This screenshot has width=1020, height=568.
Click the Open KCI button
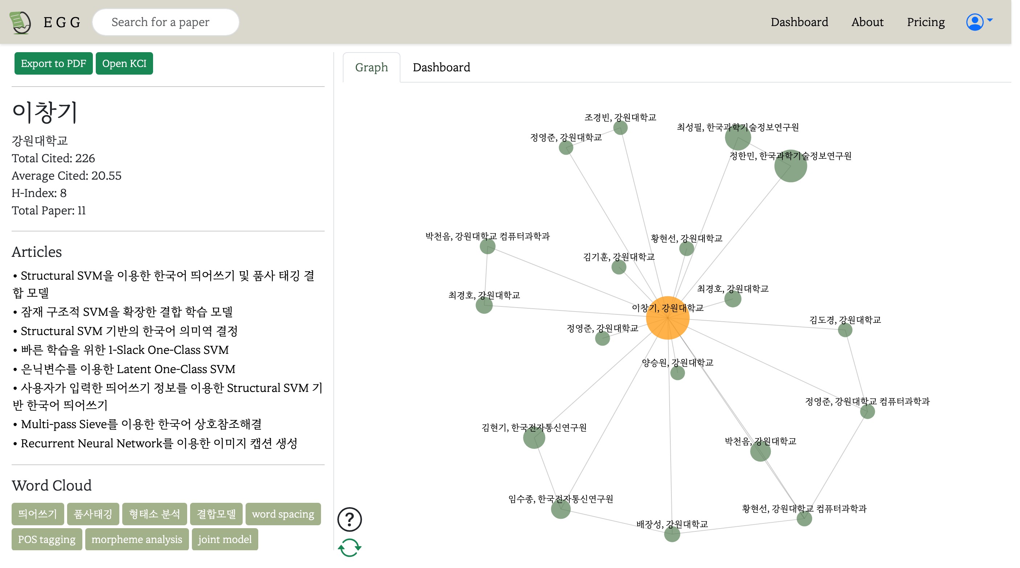point(124,63)
